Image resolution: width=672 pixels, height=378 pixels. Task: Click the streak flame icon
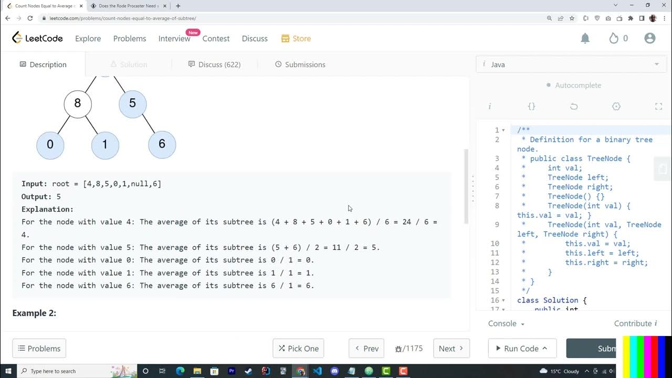(x=614, y=38)
